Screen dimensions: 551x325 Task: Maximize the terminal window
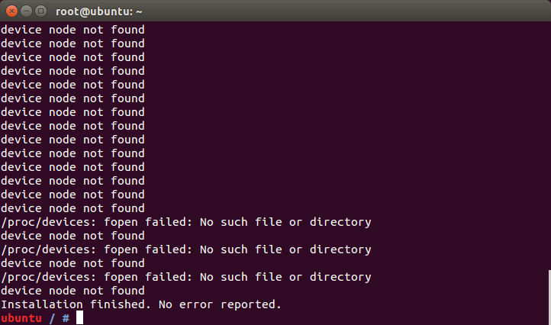point(40,11)
